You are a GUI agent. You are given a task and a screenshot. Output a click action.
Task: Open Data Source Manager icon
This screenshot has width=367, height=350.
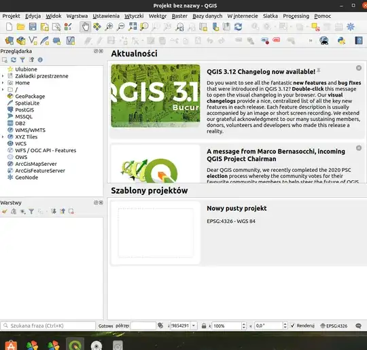pyautogui.click(x=9, y=41)
